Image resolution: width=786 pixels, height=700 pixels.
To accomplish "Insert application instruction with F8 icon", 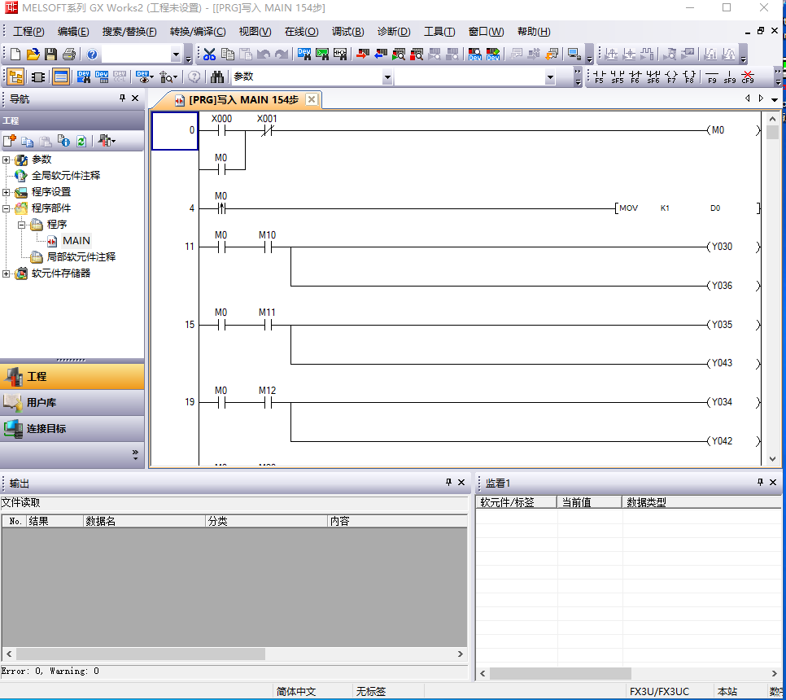I will pos(689,77).
